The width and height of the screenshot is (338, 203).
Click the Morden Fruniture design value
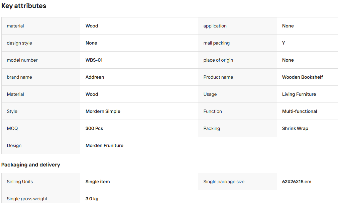(x=104, y=145)
